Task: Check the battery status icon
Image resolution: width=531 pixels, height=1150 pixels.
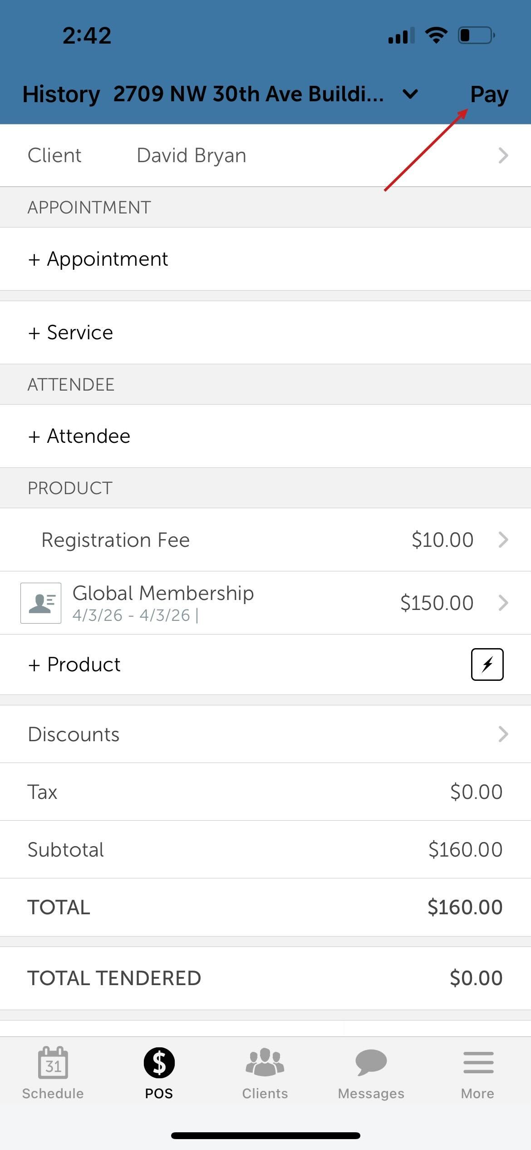Action: [x=476, y=35]
